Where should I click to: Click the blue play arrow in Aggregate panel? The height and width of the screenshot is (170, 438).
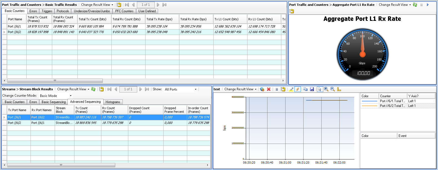[428, 5]
